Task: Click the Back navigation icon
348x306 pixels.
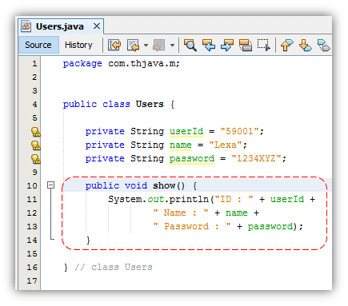Action: coord(134,45)
